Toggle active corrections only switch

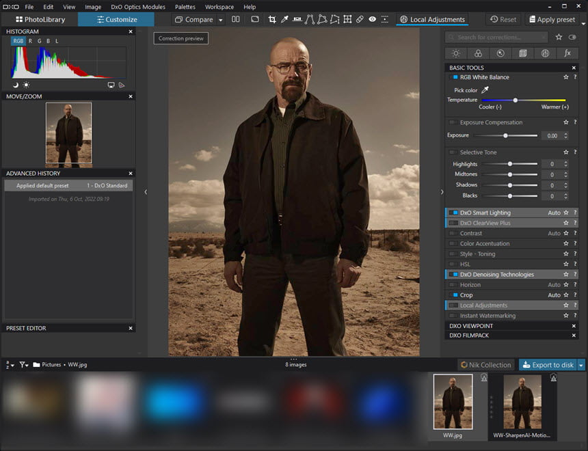(x=572, y=37)
